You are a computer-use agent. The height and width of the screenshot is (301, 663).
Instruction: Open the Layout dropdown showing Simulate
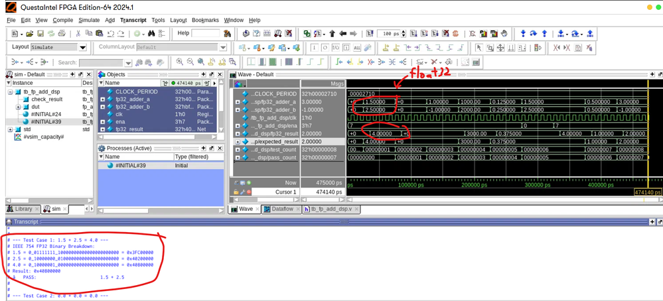click(82, 47)
